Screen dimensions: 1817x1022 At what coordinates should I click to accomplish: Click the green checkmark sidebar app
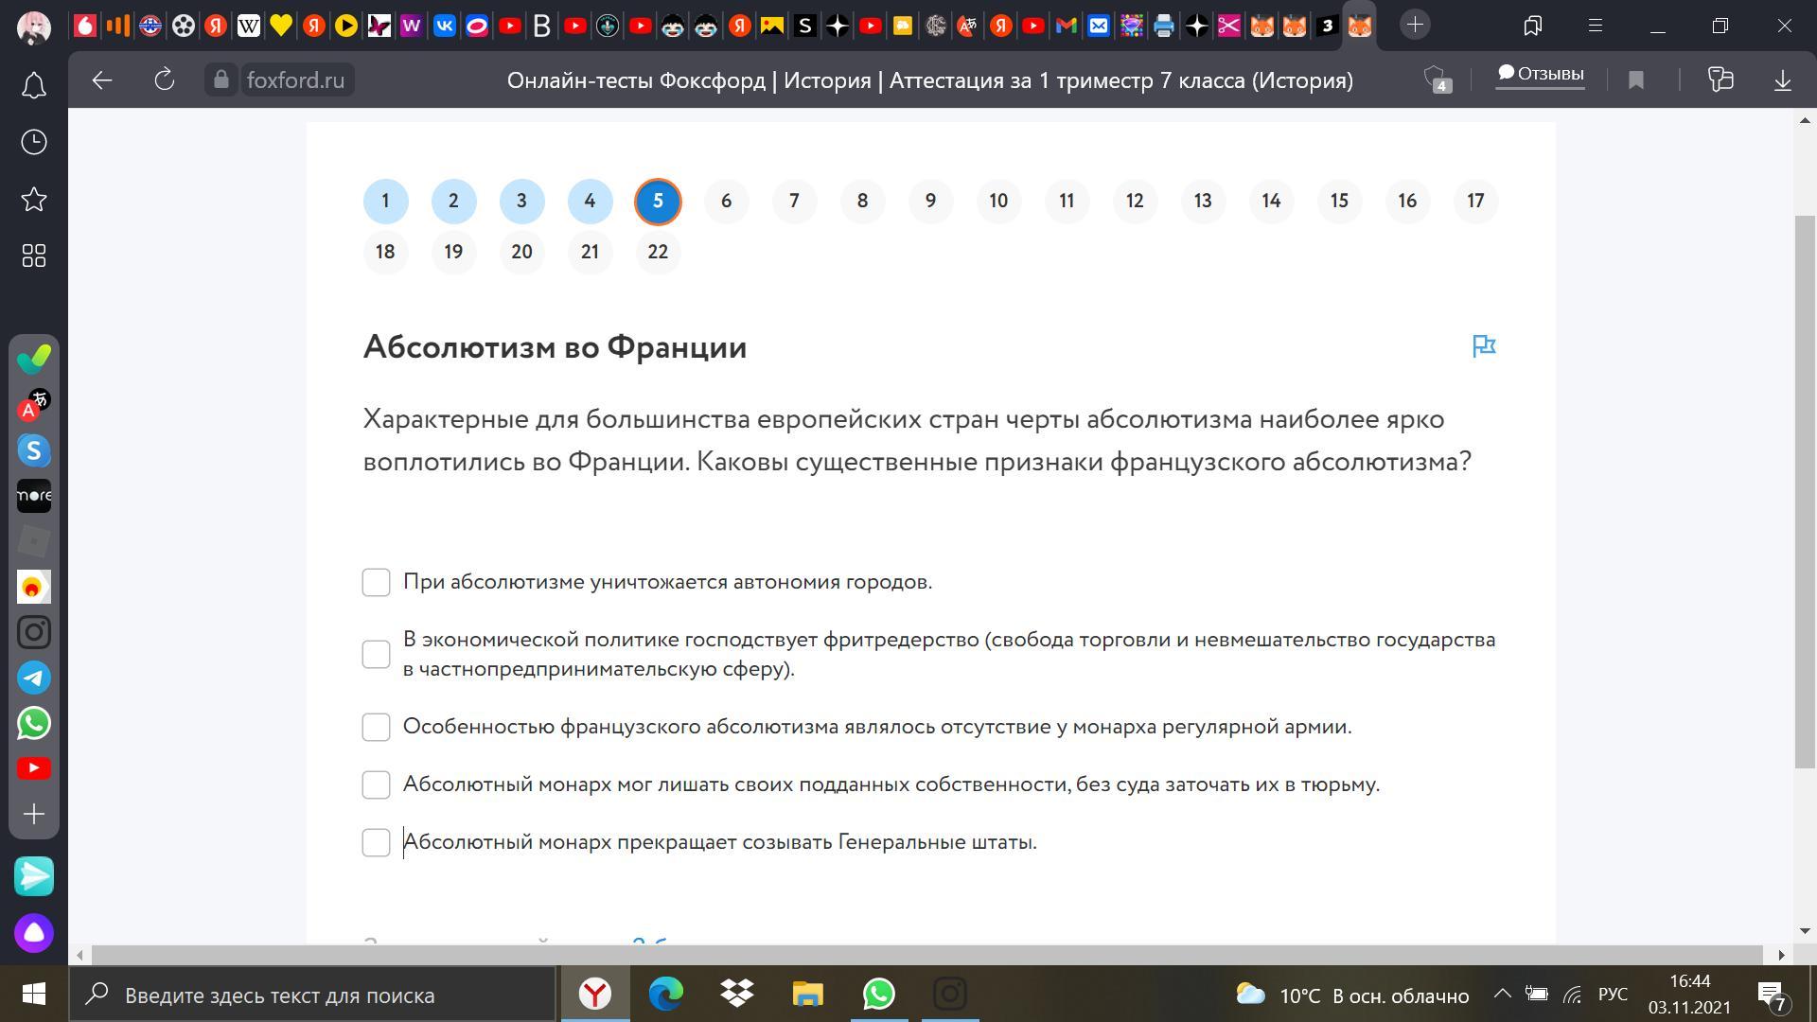[x=34, y=360]
